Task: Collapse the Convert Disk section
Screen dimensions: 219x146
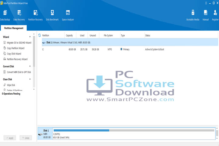Action: [x=30, y=66]
